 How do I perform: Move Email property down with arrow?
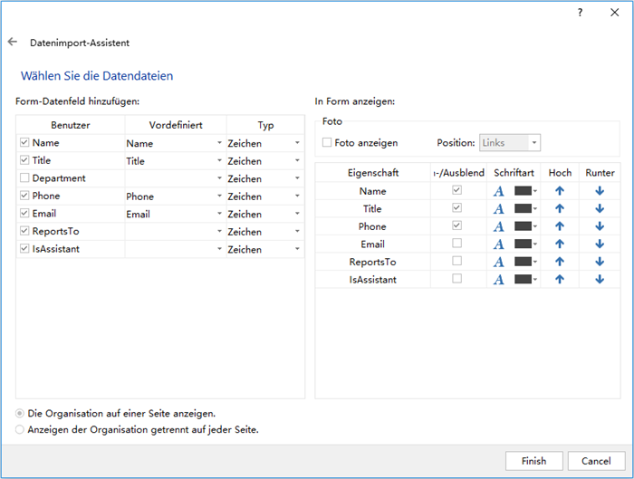[599, 244]
